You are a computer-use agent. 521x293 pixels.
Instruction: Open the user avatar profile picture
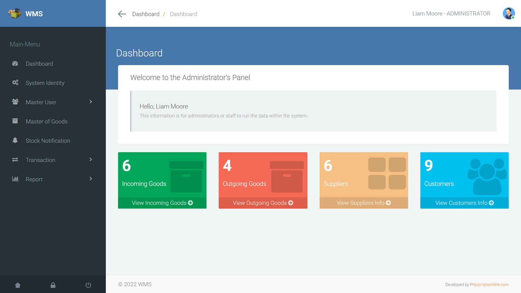[509, 14]
